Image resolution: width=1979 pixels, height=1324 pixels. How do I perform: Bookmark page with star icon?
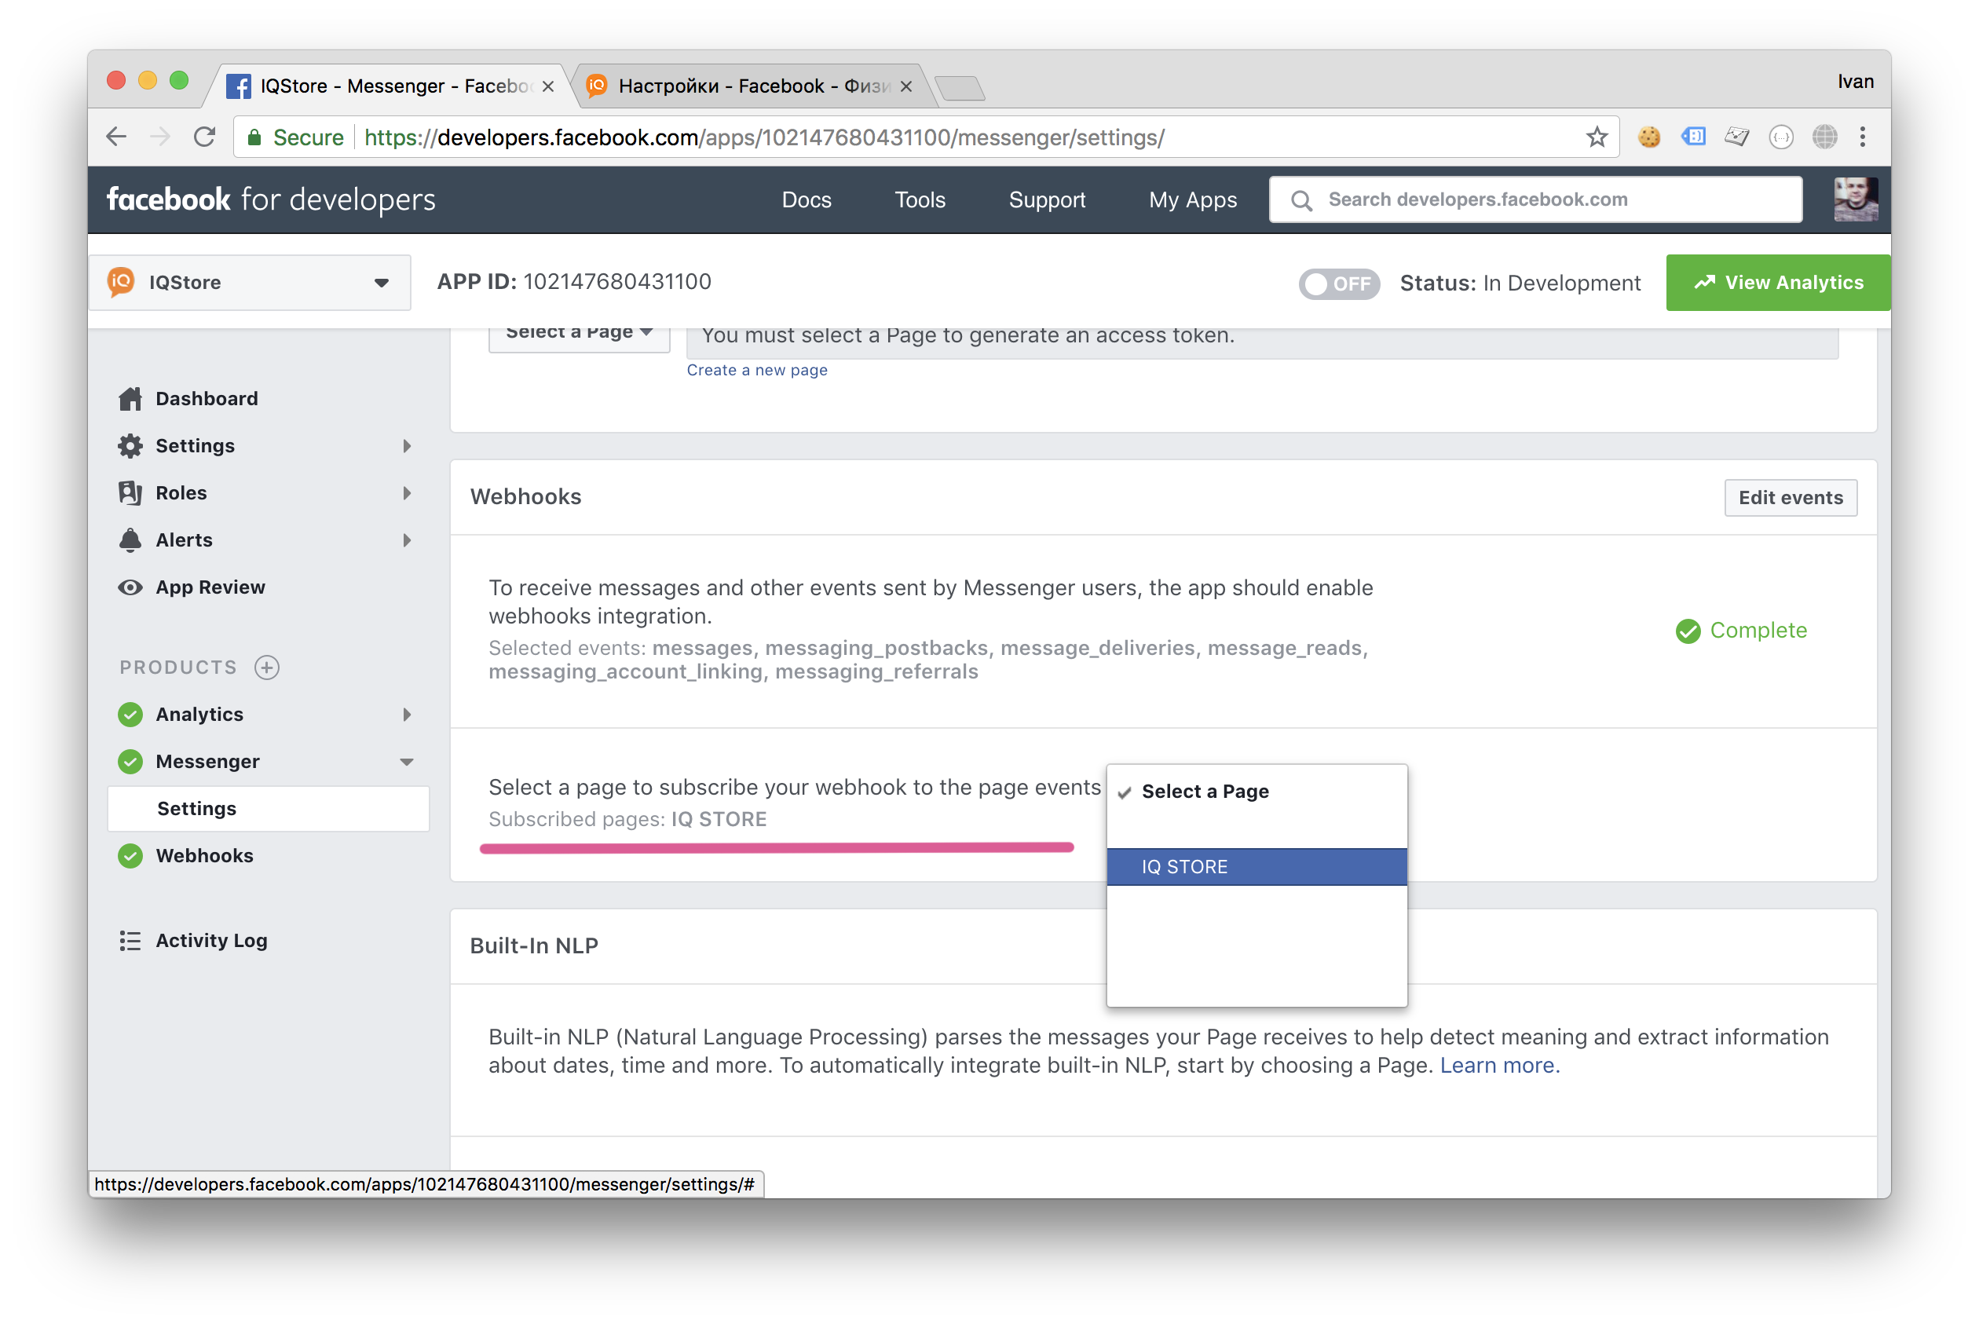(x=1596, y=137)
